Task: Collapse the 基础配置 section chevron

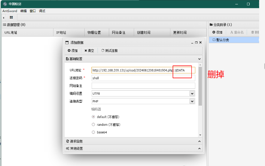Action: (199, 59)
